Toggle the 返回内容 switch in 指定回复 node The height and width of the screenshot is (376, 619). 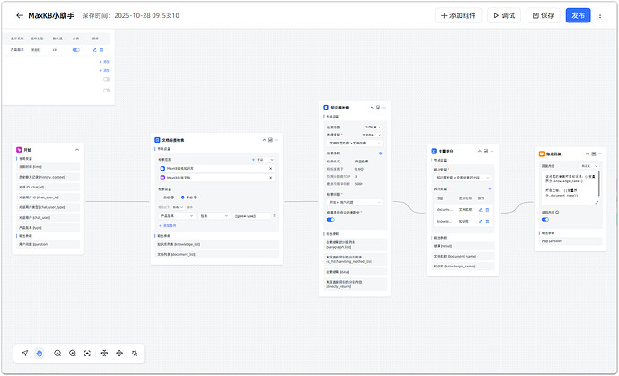coord(545,219)
